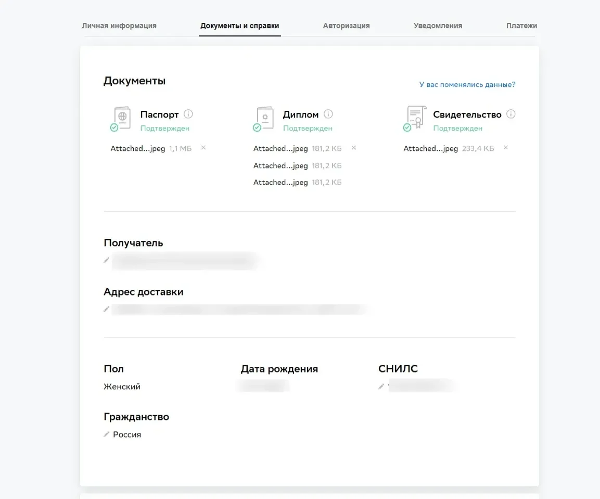Edit Гражданство with the pencil icon
This screenshot has height=499, width=600.
pyautogui.click(x=106, y=434)
